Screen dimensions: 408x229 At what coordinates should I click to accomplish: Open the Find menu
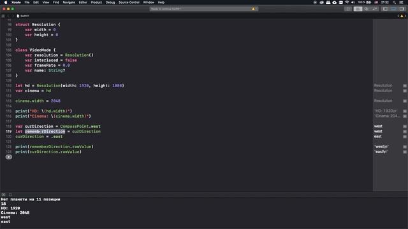(x=56, y=3)
